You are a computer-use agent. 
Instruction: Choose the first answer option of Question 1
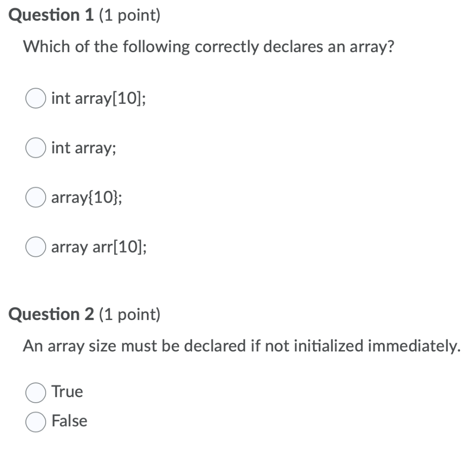pos(35,98)
